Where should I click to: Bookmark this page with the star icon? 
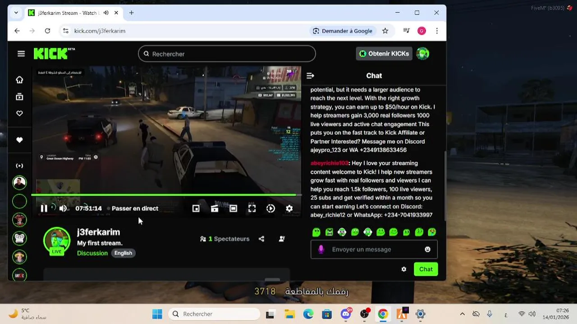pos(385,31)
